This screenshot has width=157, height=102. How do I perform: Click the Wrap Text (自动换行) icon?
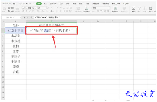point(86,8)
